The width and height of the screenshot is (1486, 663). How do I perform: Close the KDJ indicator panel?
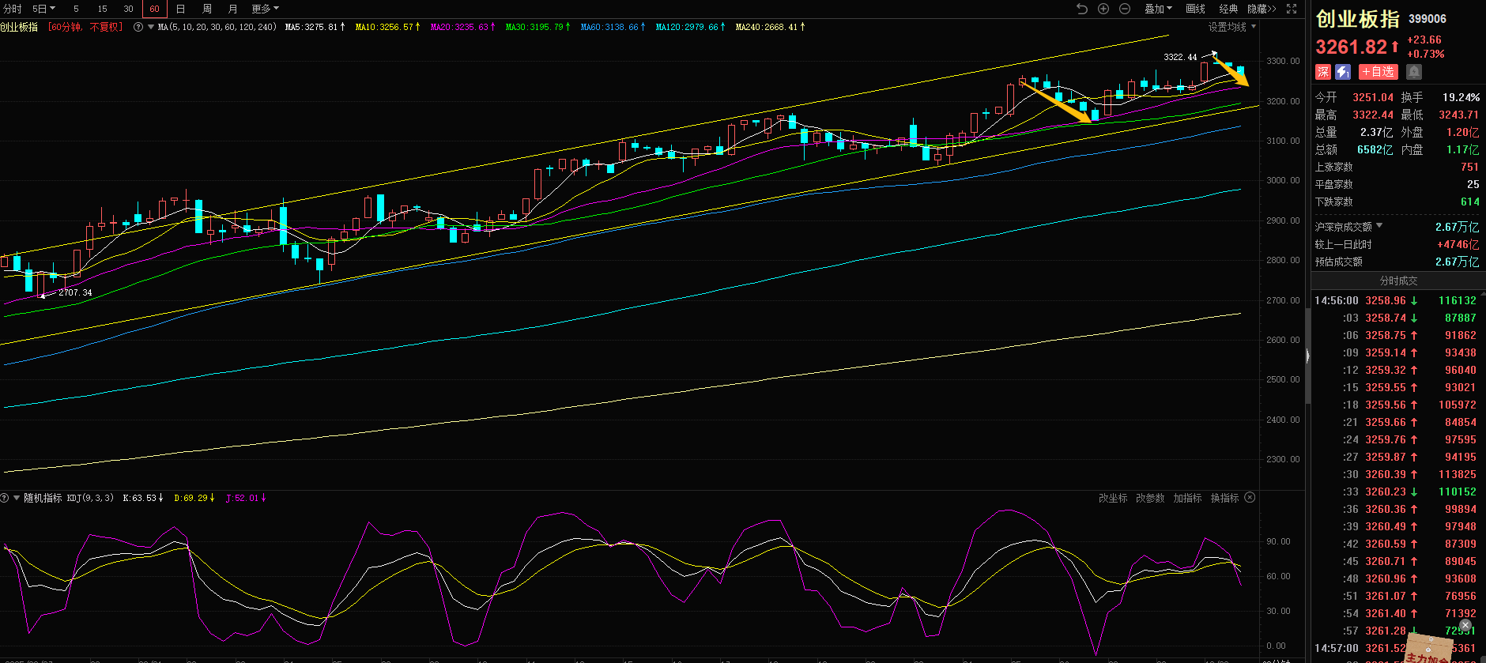pyautogui.click(x=1250, y=498)
